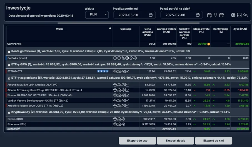Click line chart icon for ETFBM40TR
Screen dimensions: 252x147
(x=127, y=71)
